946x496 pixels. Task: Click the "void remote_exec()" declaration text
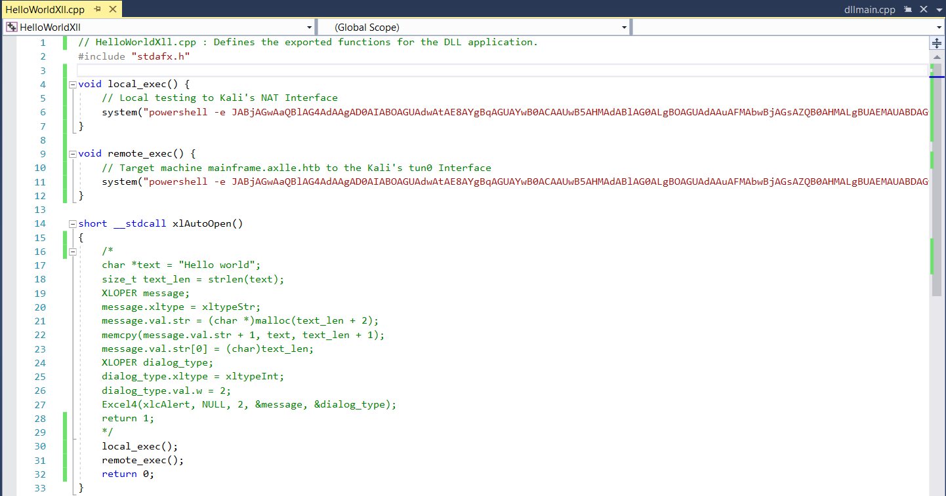point(131,154)
